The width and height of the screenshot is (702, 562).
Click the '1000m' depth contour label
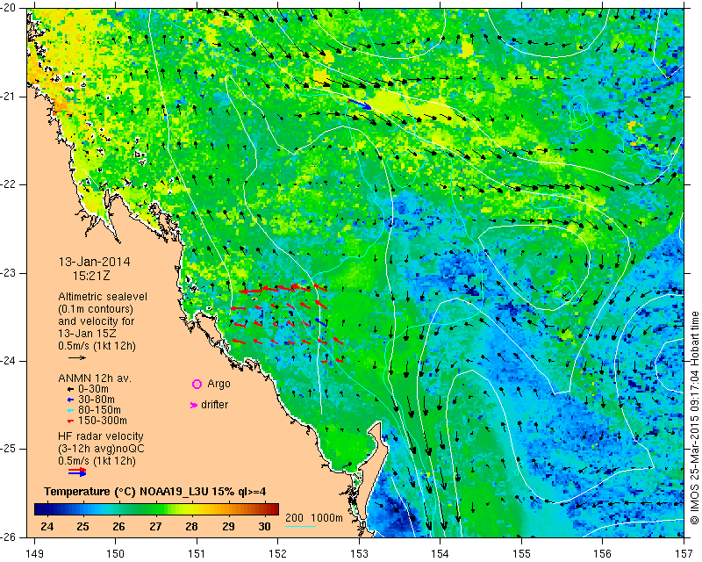pos(326,518)
